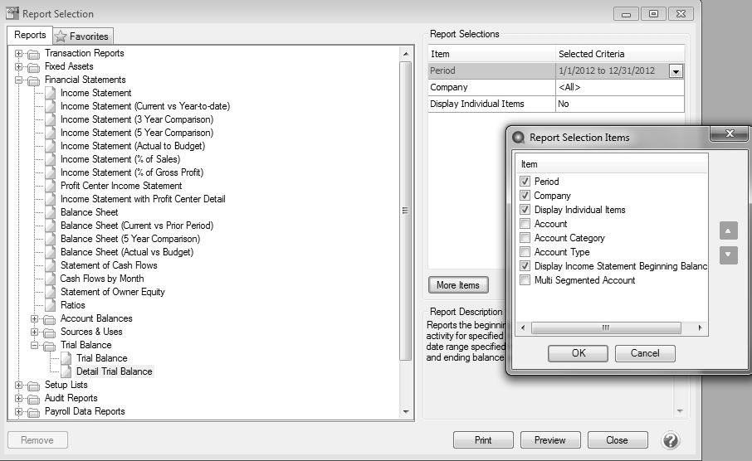Click the Fixed Assets folder icon
Viewport: 752px width, 461px height.
(34, 66)
